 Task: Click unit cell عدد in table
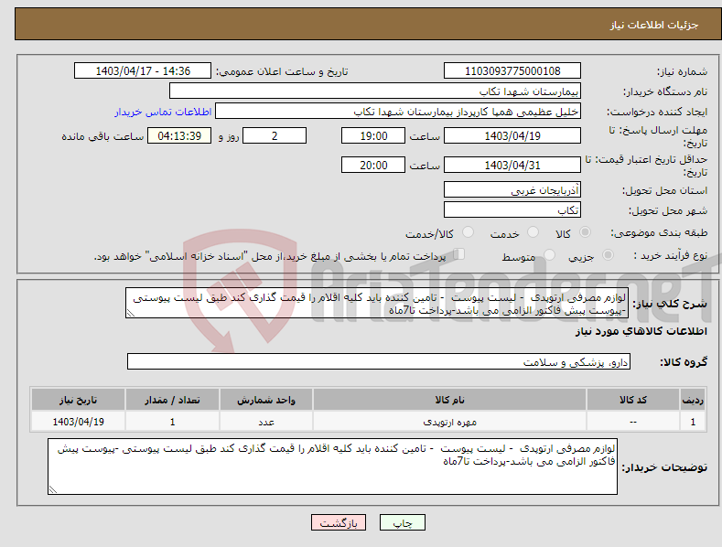click(266, 422)
